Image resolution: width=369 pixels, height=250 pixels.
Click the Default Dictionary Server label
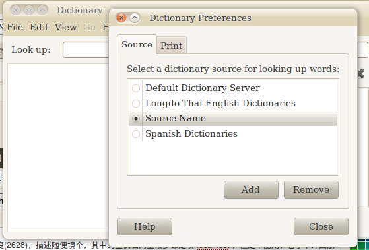click(x=203, y=88)
